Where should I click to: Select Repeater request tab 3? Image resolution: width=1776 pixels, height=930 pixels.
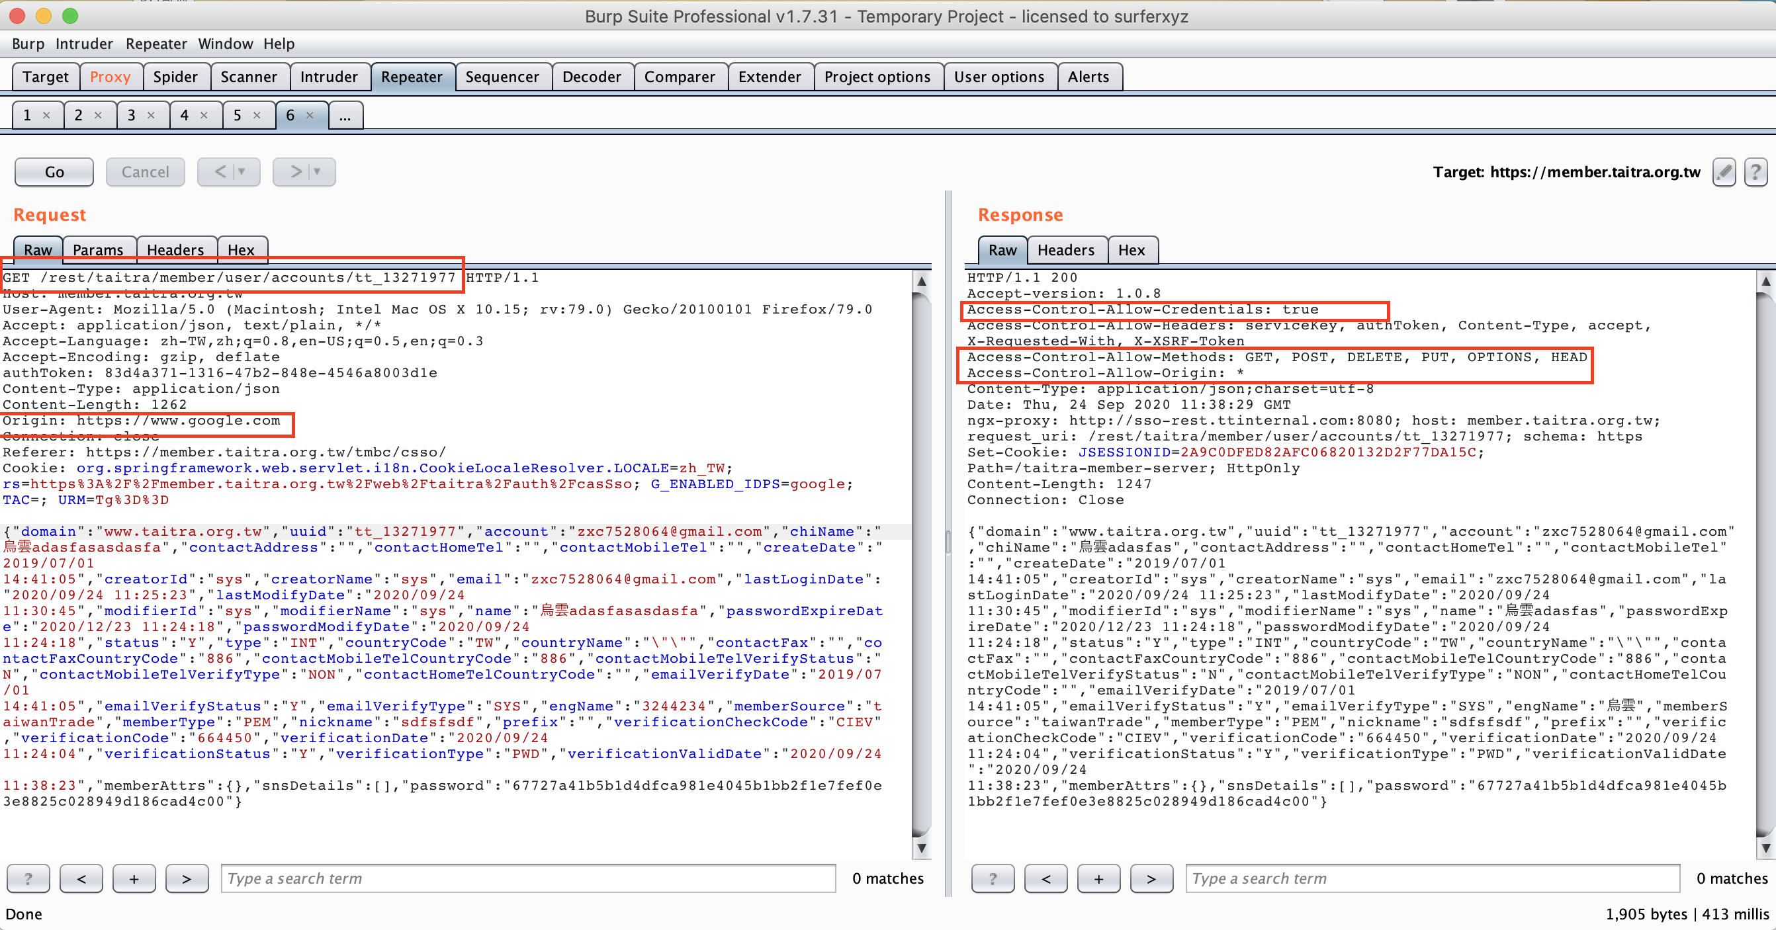(x=131, y=115)
